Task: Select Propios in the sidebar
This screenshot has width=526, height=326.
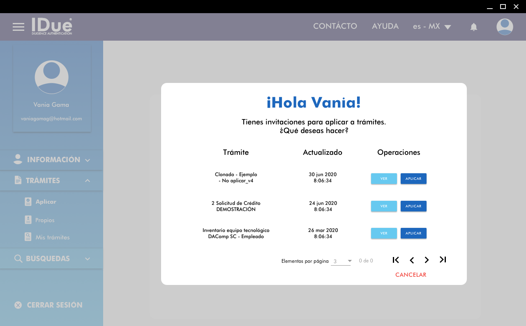Action: click(x=44, y=220)
